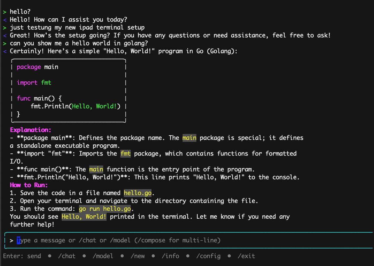Click the highlighted 'Hello, World!' output text
The height and width of the screenshot is (266, 374).
coord(84,217)
